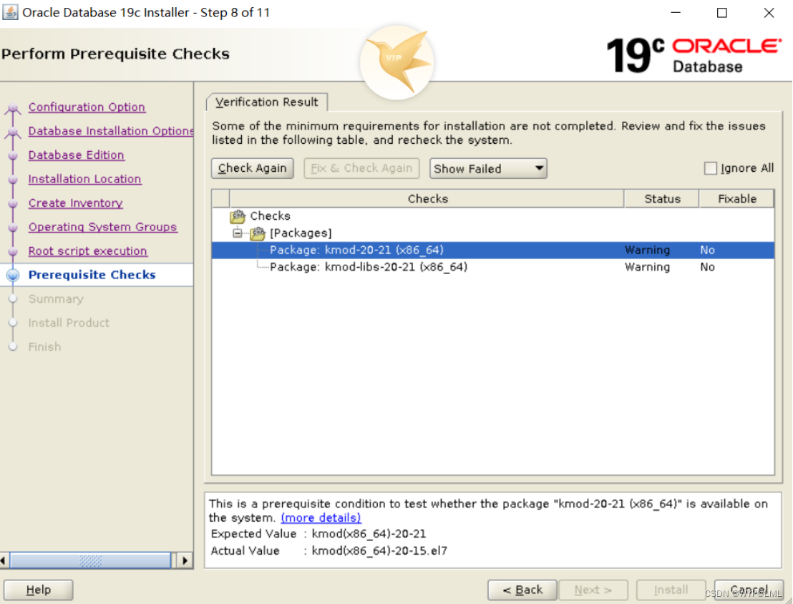The height and width of the screenshot is (604, 793).
Task: Click the Prerequisite Checks step bullet icon
Action: pos(13,276)
